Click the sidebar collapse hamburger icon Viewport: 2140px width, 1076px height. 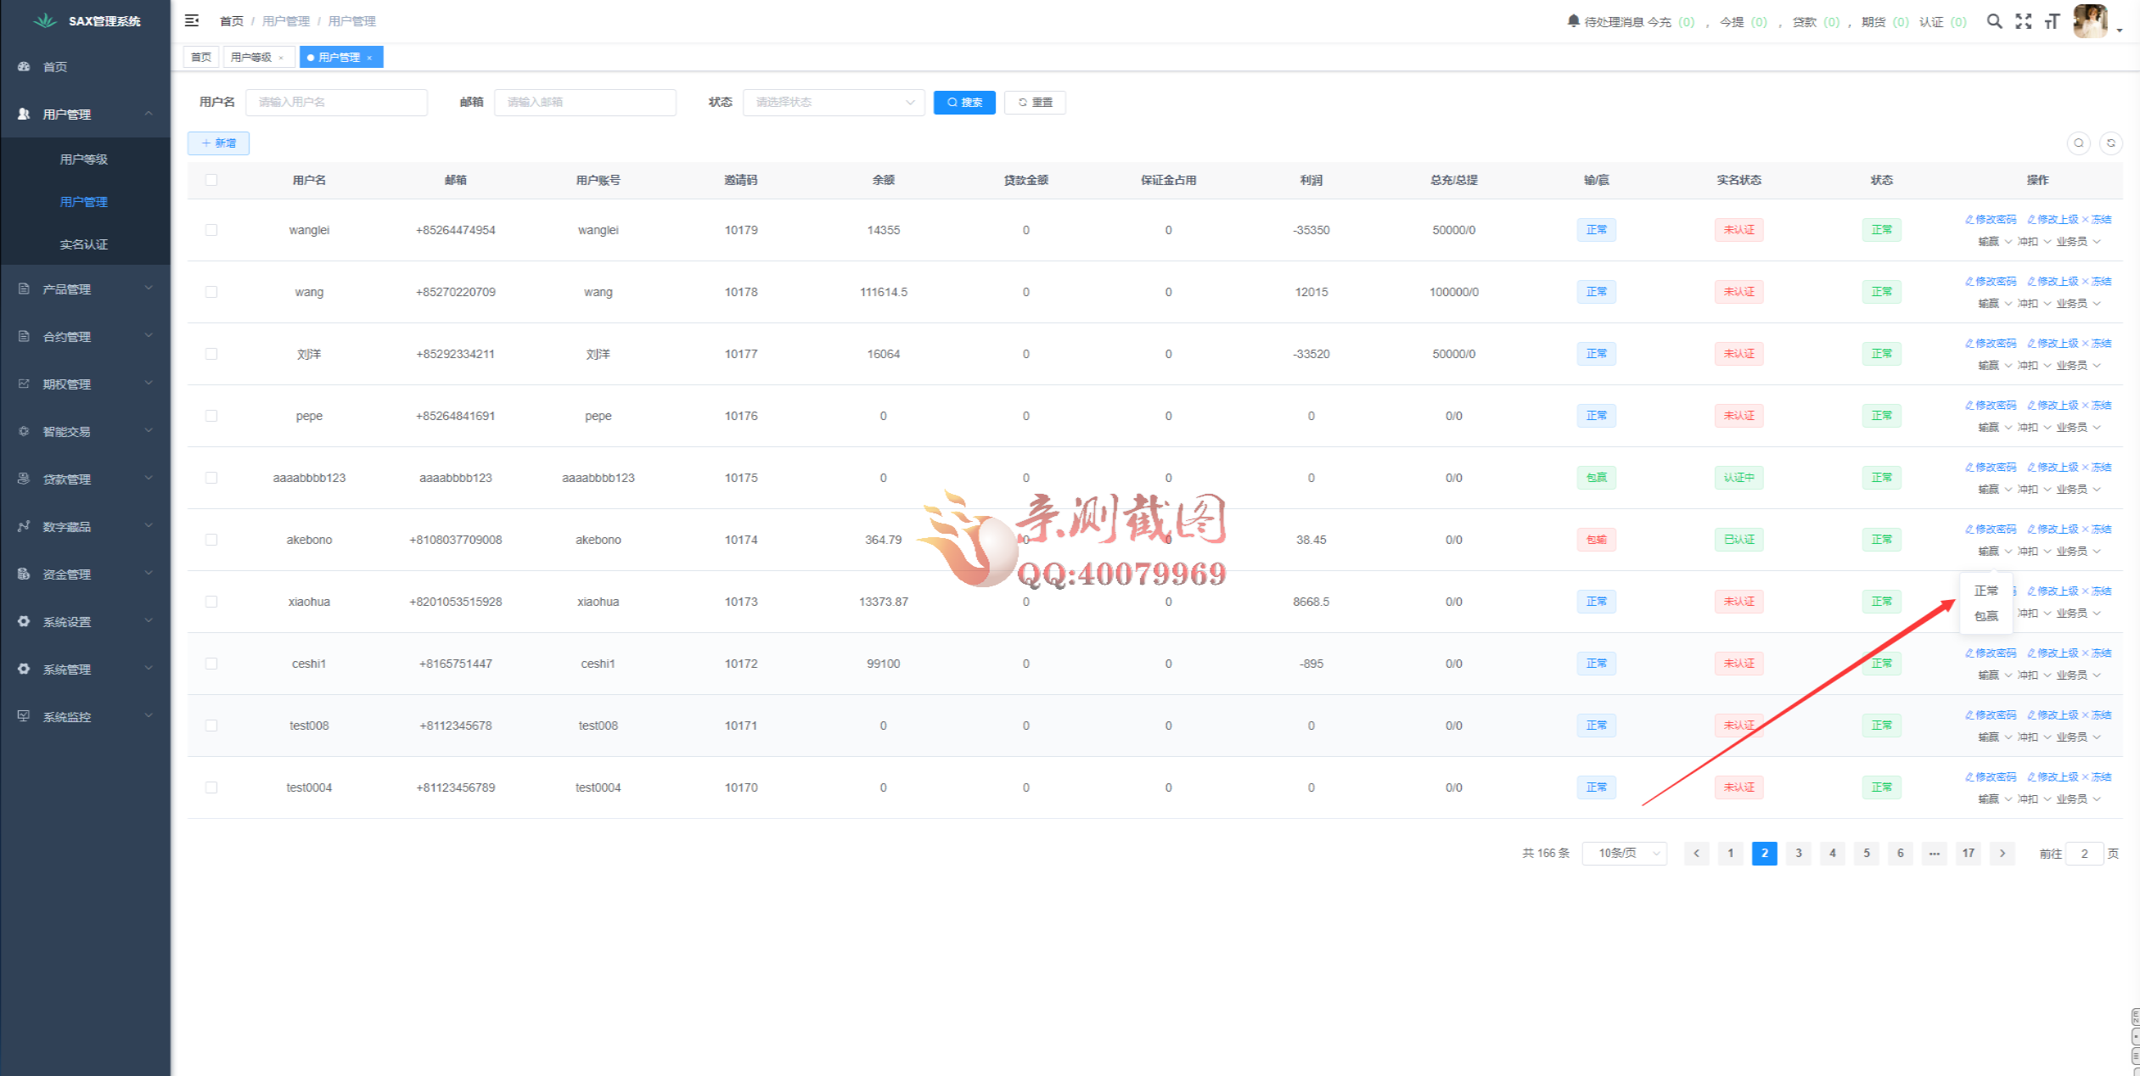click(x=192, y=20)
